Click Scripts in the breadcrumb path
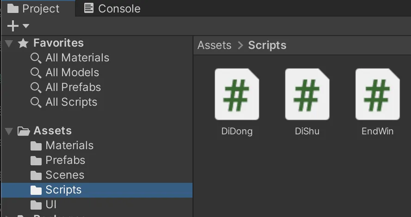This screenshot has width=411, height=217. [x=267, y=45]
